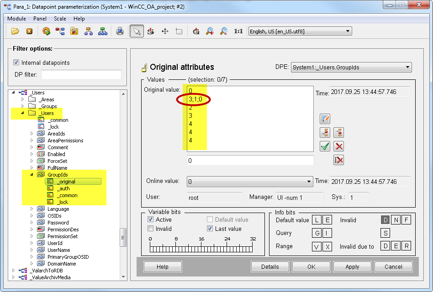The image size is (433, 292).
Task: Open the Module menu
Action: tap(16, 19)
